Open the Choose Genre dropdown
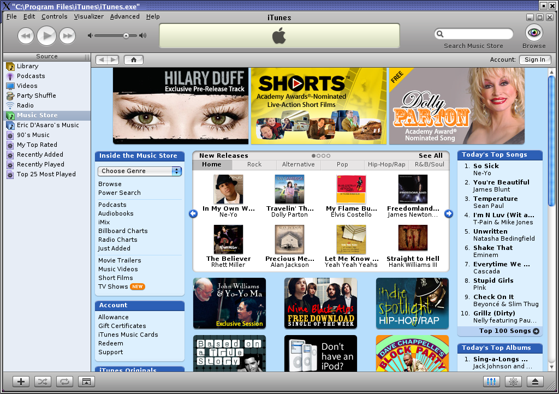 (140, 171)
